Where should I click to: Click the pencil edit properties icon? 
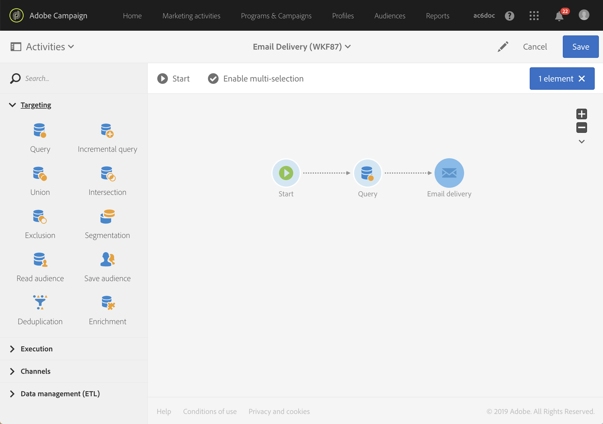click(x=503, y=47)
